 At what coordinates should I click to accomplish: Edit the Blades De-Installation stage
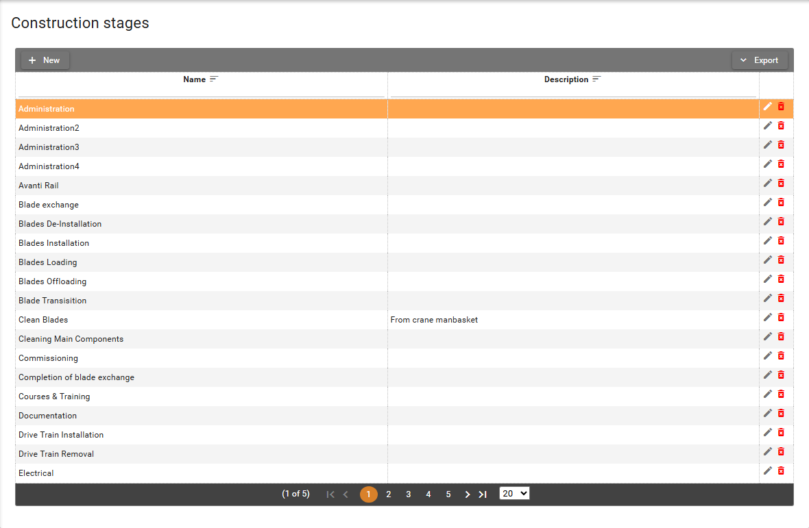768,221
